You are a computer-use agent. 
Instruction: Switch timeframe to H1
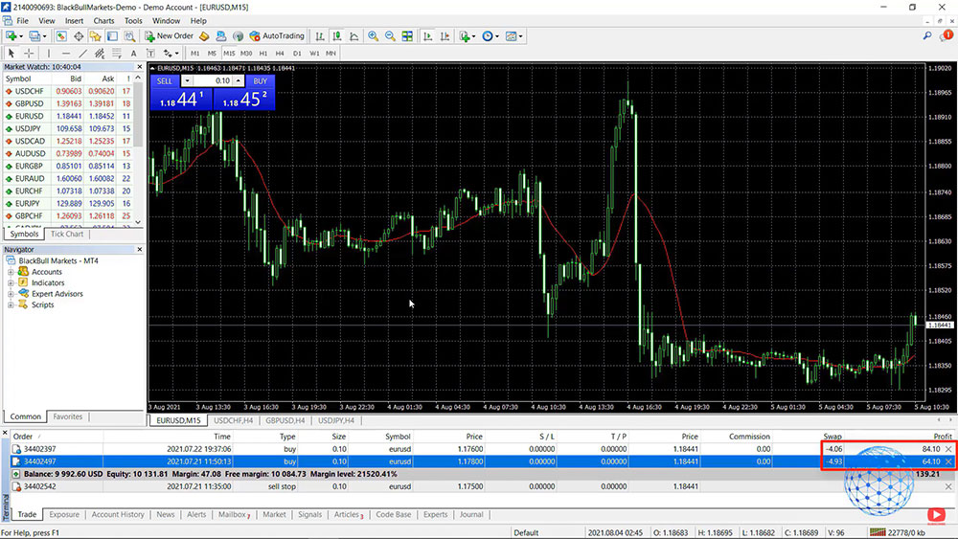[262, 53]
